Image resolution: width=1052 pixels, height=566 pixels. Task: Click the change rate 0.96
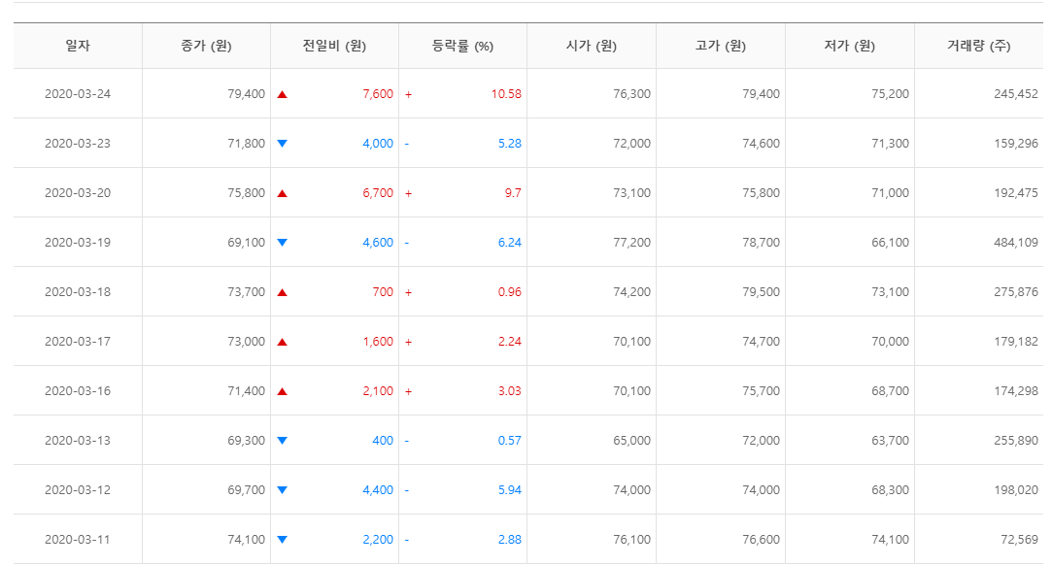[510, 292]
